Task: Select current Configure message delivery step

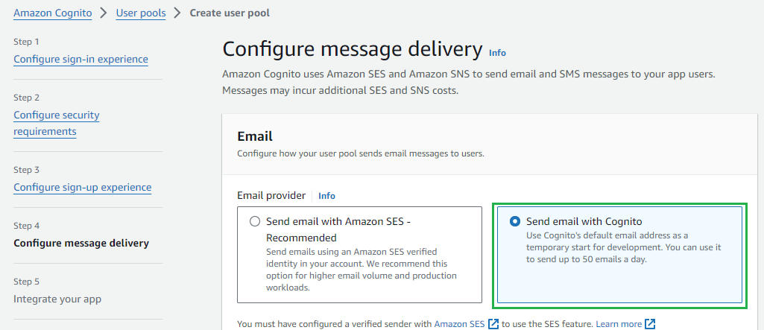Action: (81, 243)
